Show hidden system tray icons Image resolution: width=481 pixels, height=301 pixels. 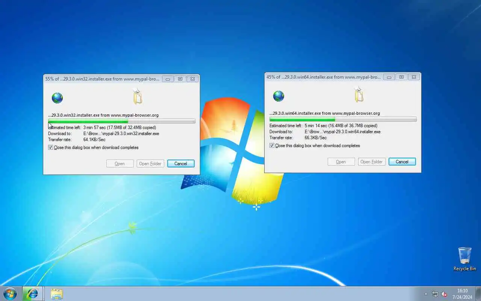coord(426,294)
